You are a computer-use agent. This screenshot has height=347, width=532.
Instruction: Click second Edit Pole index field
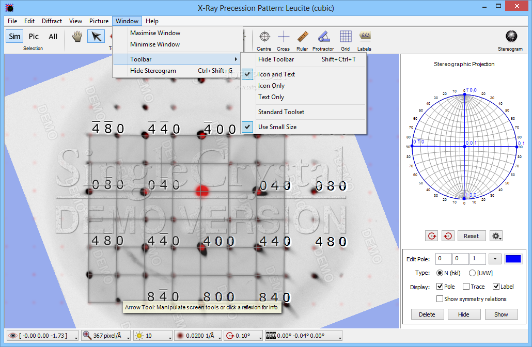460,259
